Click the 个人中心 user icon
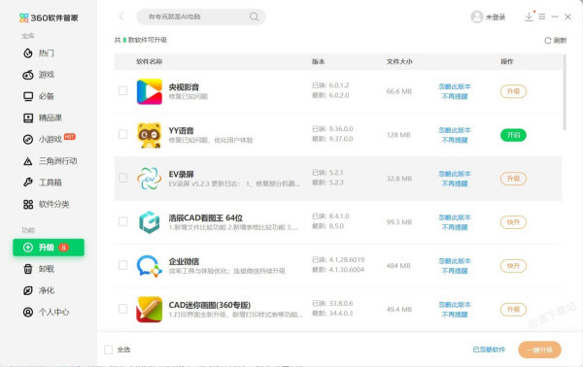This screenshot has height=367, width=583. click(x=28, y=312)
